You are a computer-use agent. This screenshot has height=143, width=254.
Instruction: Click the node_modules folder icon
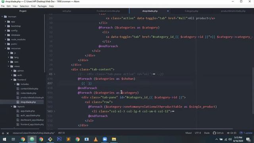pos(9,39)
